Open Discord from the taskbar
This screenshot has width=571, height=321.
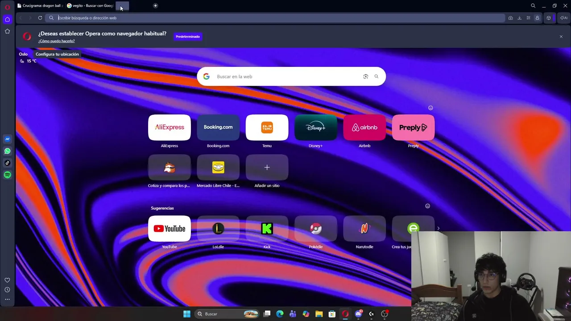coord(358,314)
